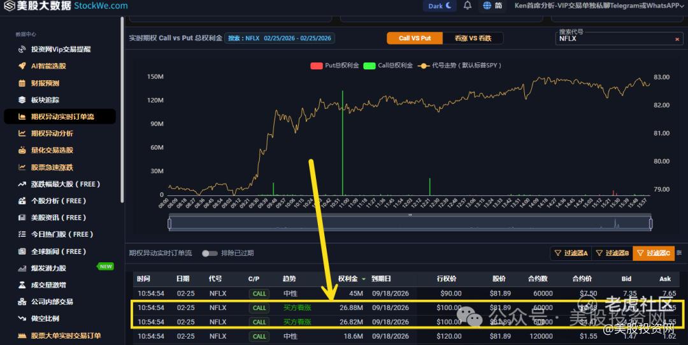Click the 今日热门股 list icon
This screenshot has width=688, height=345.
[x=22, y=234]
